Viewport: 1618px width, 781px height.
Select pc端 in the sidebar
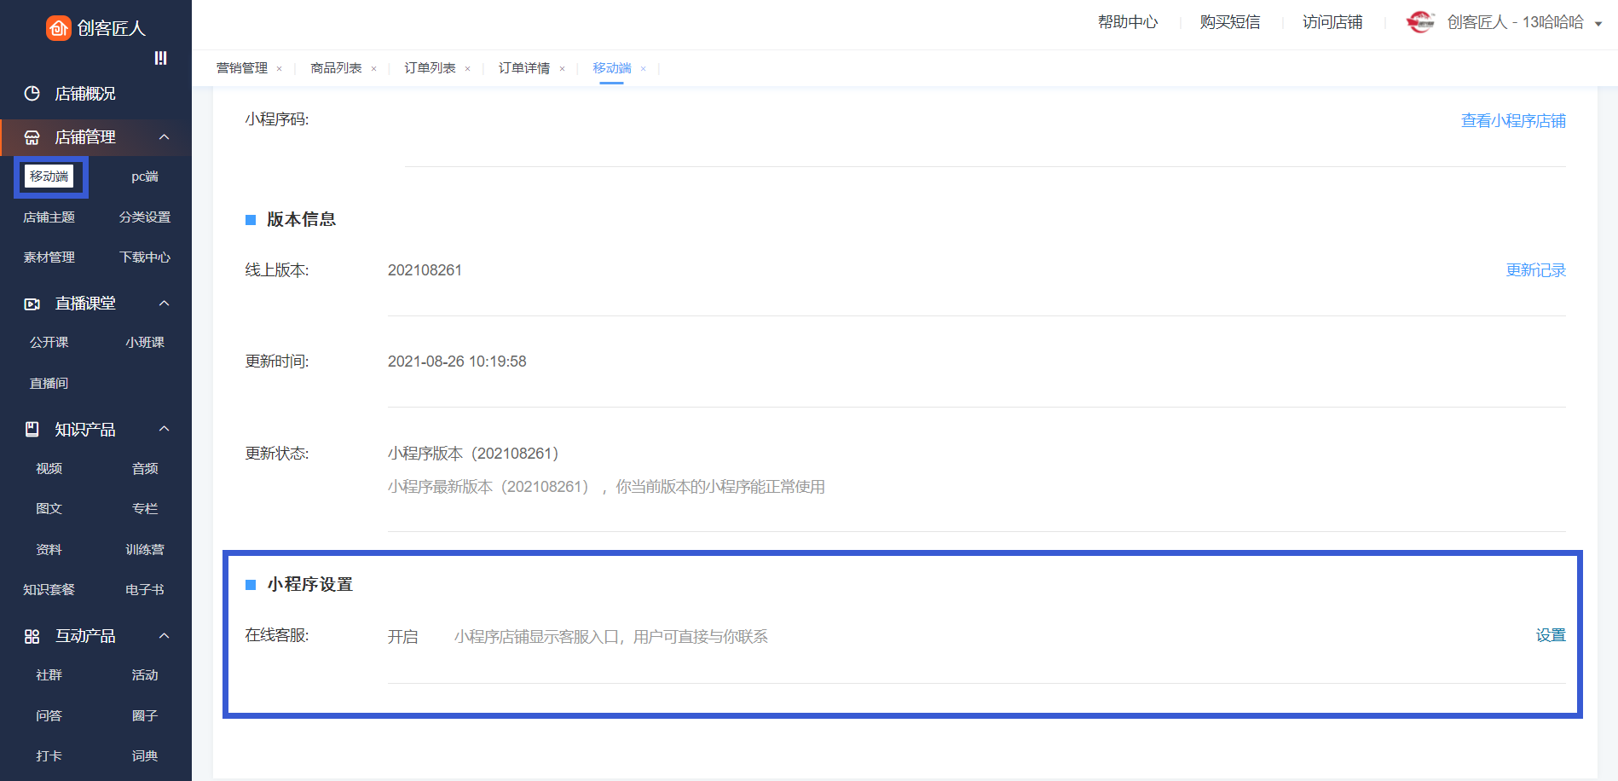(x=145, y=176)
